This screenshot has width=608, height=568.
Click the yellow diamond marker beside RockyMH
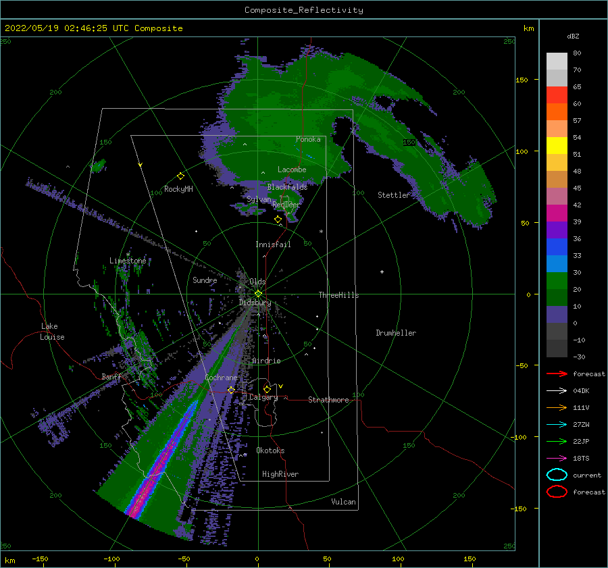click(180, 176)
